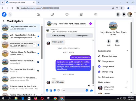Reload the page in Chrome
136x101 pixels.
point(12,8)
